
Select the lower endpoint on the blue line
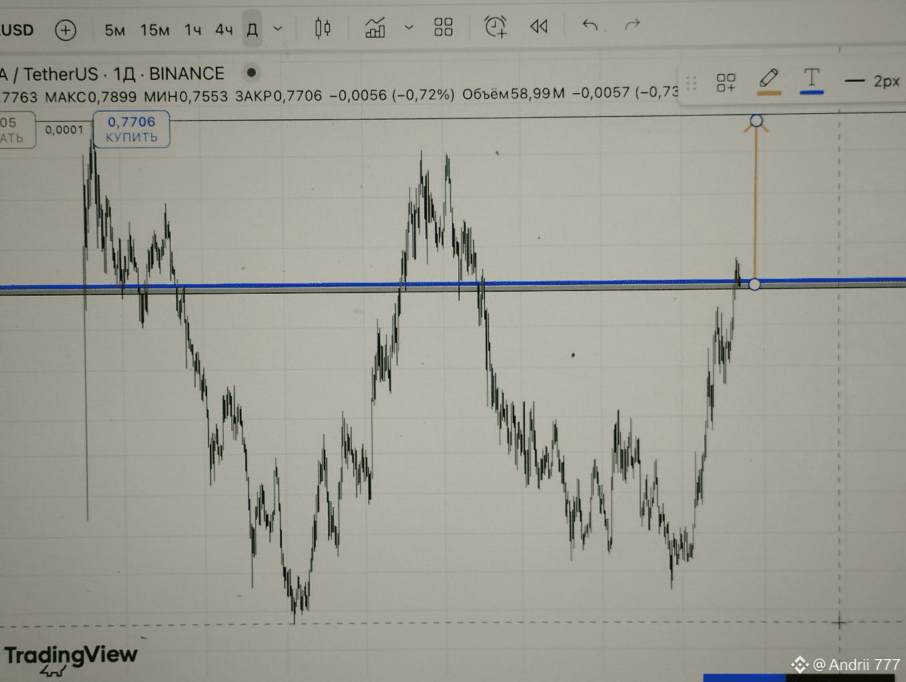[754, 284]
